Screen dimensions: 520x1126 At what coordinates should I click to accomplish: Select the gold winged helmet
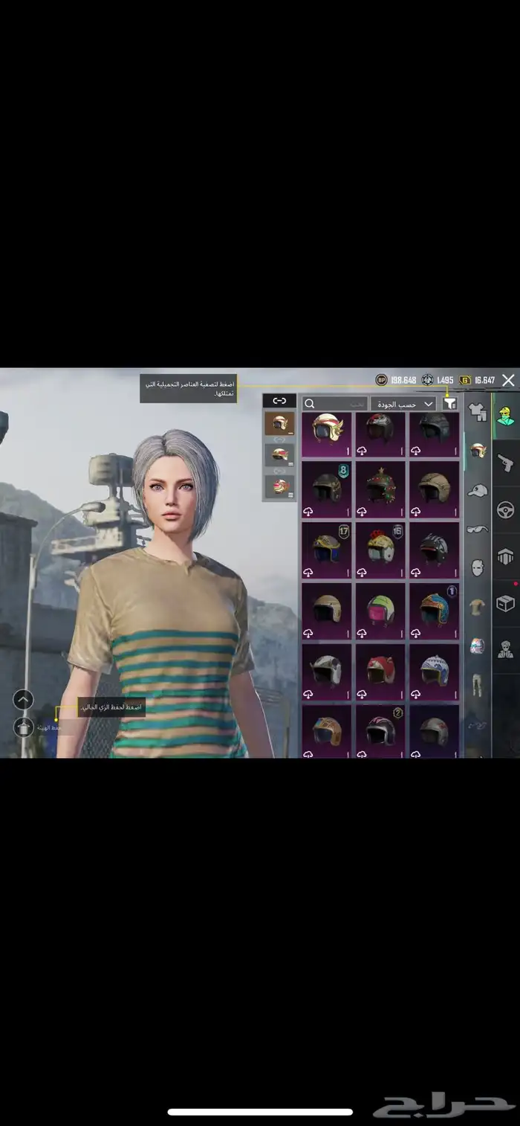326,434
